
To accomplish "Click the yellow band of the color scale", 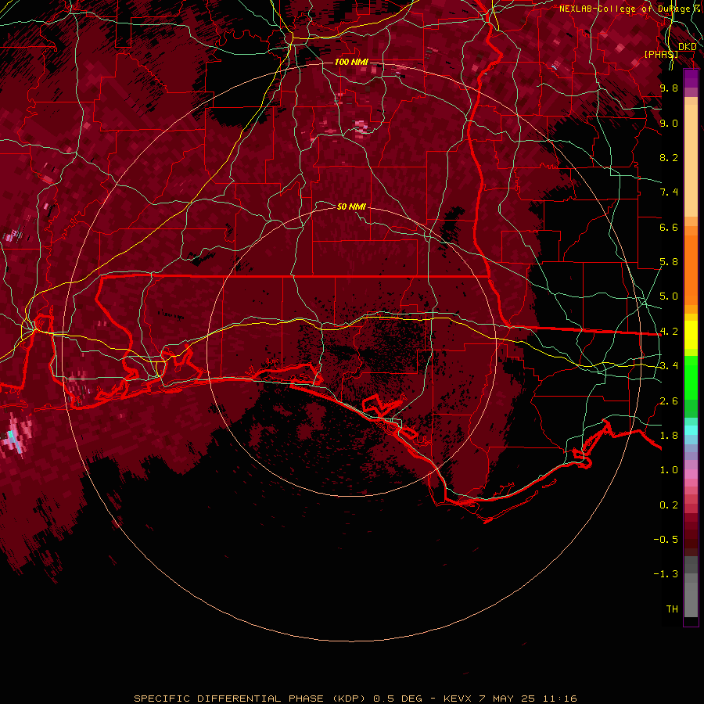I will point(691,335).
